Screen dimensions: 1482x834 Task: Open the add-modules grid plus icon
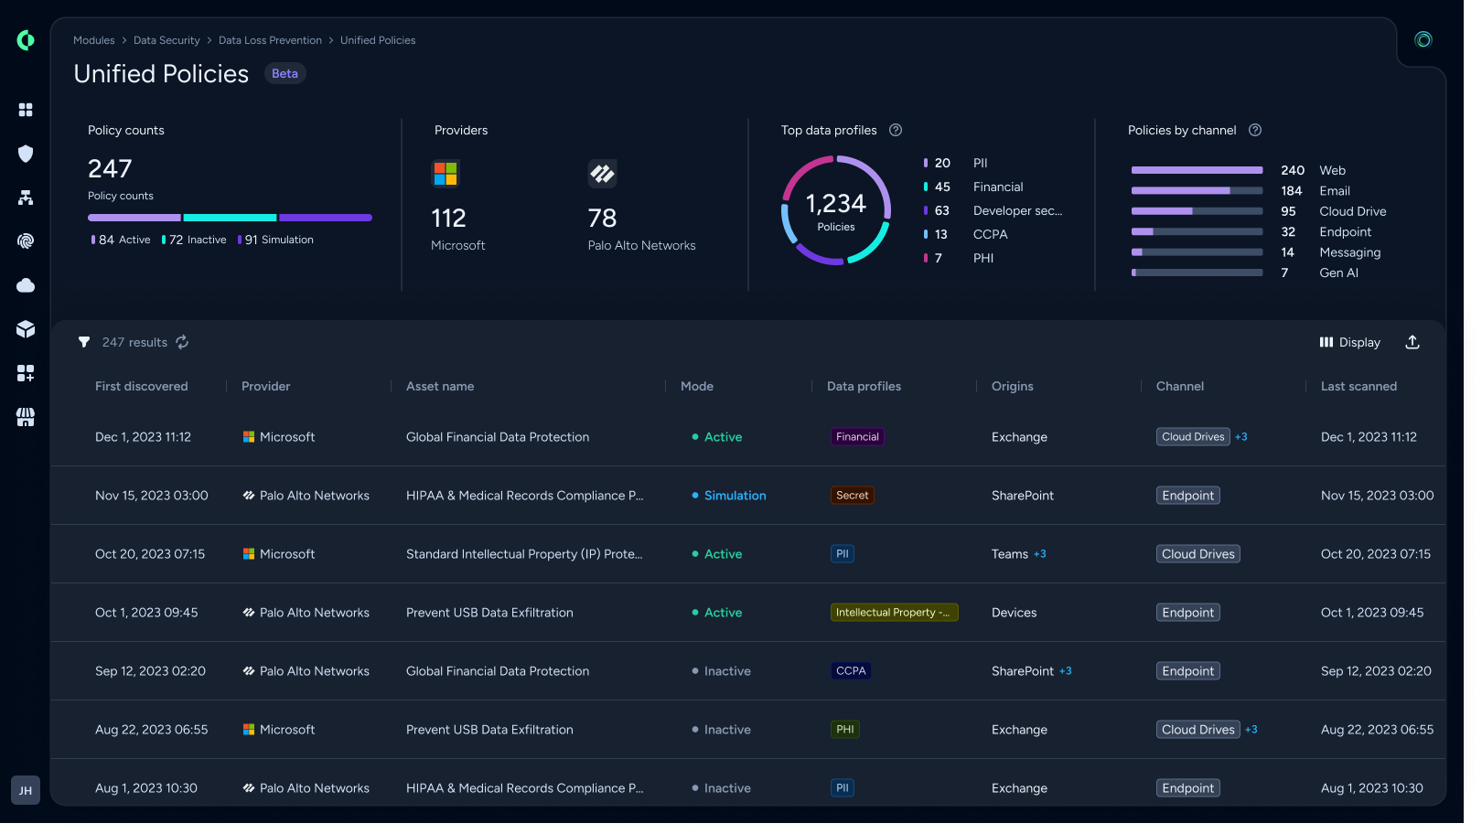26,378
